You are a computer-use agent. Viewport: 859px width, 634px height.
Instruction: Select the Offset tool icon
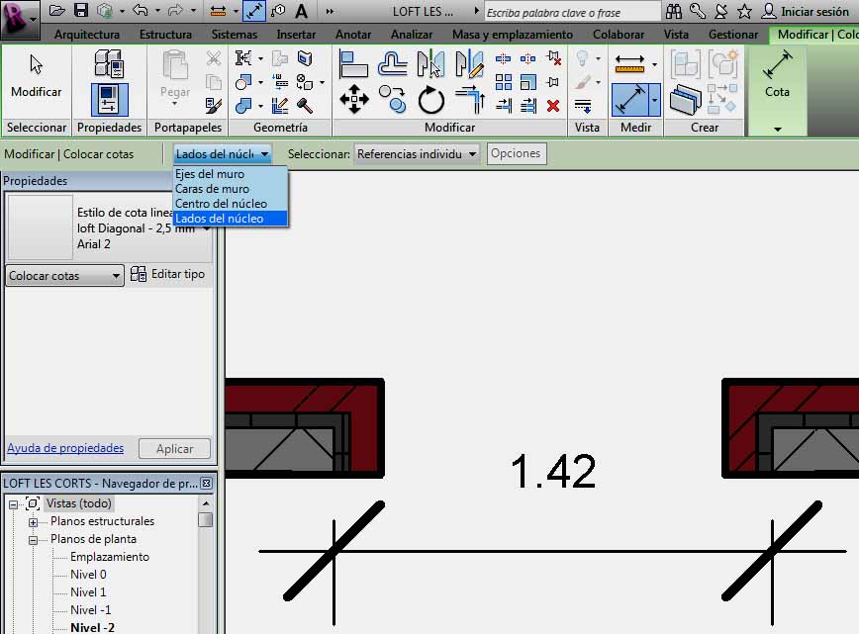(x=392, y=64)
